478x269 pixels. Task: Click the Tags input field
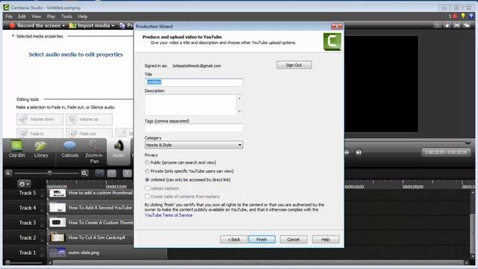click(x=194, y=128)
